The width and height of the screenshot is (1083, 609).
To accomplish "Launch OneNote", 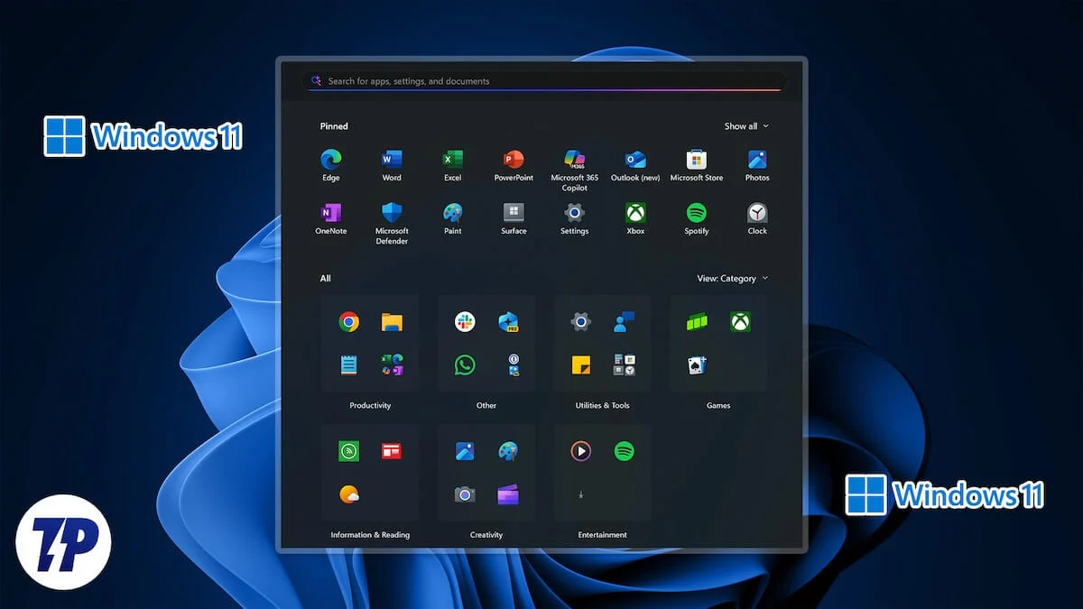I will point(330,214).
